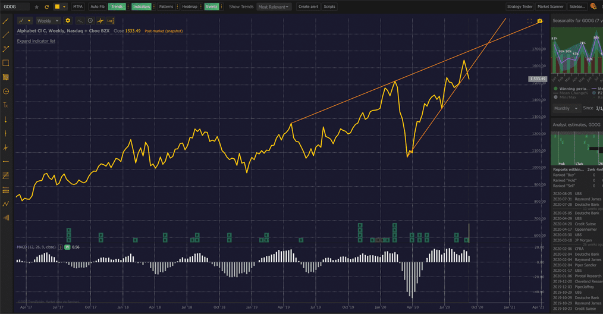Image resolution: width=603 pixels, height=314 pixels.
Task: Toggle the green W timeframe badge on MACD
Action: tap(67, 247)
